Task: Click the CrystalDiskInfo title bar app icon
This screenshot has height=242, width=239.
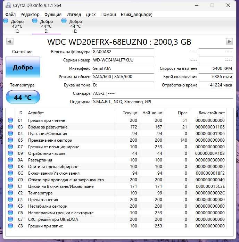Action: [8, 6]
